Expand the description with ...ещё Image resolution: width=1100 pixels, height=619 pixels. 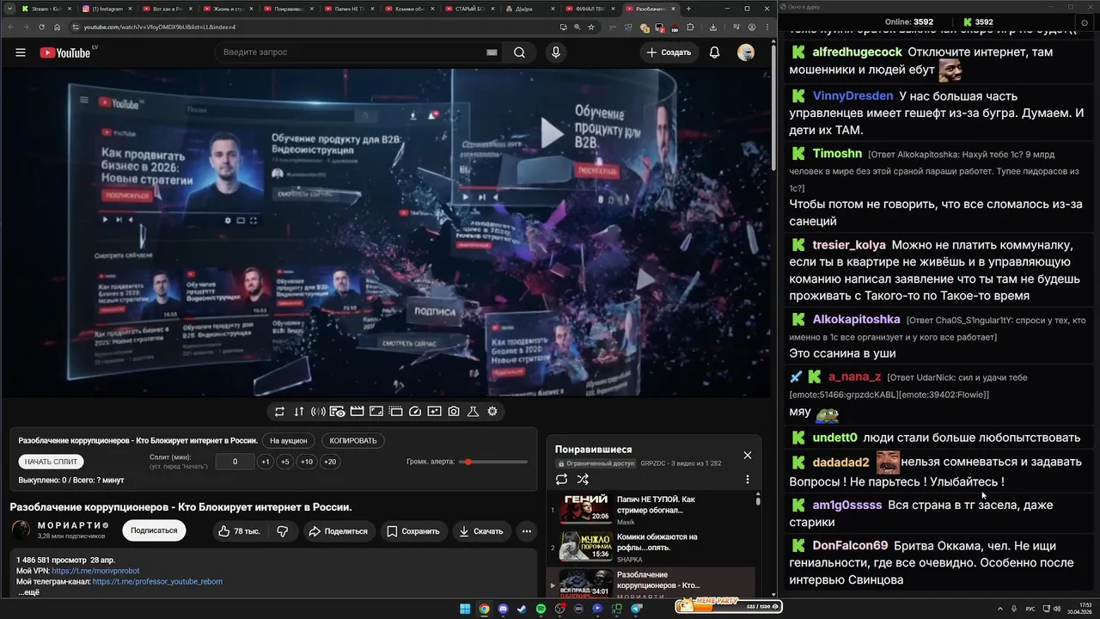(27, 592)
